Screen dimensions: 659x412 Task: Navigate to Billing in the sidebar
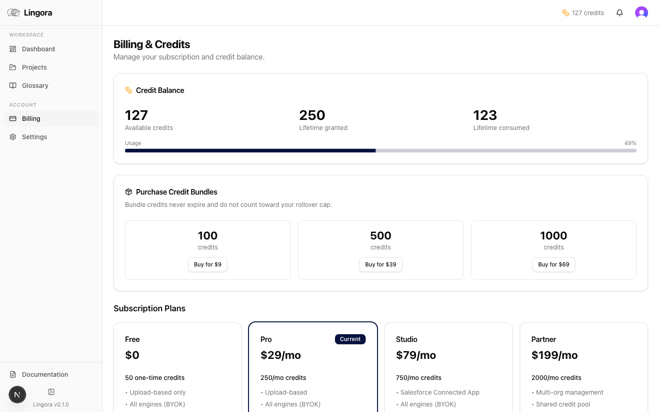coord(31,118)
